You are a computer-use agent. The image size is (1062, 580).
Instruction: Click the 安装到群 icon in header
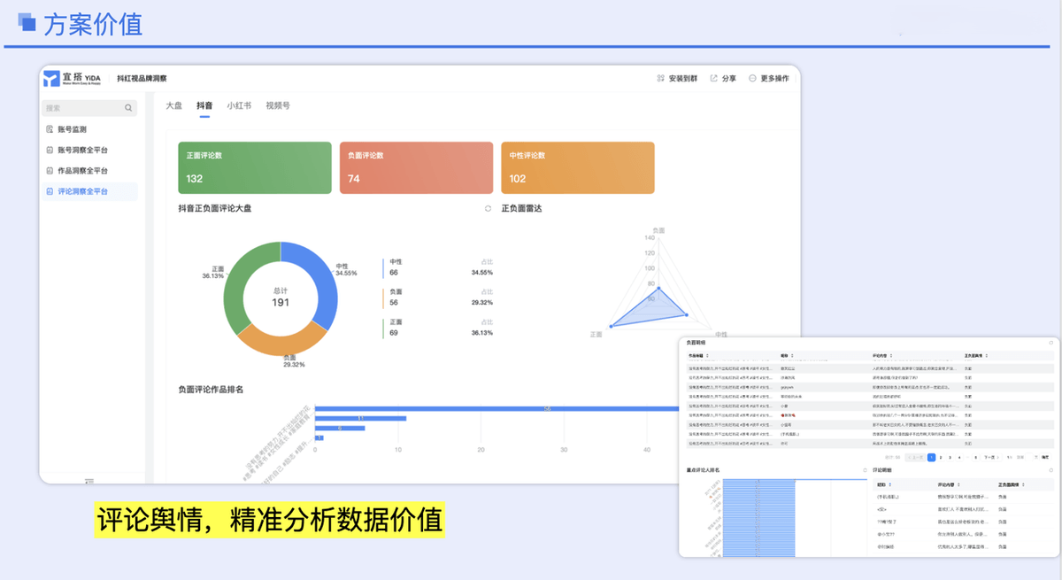tap(660, 78)
